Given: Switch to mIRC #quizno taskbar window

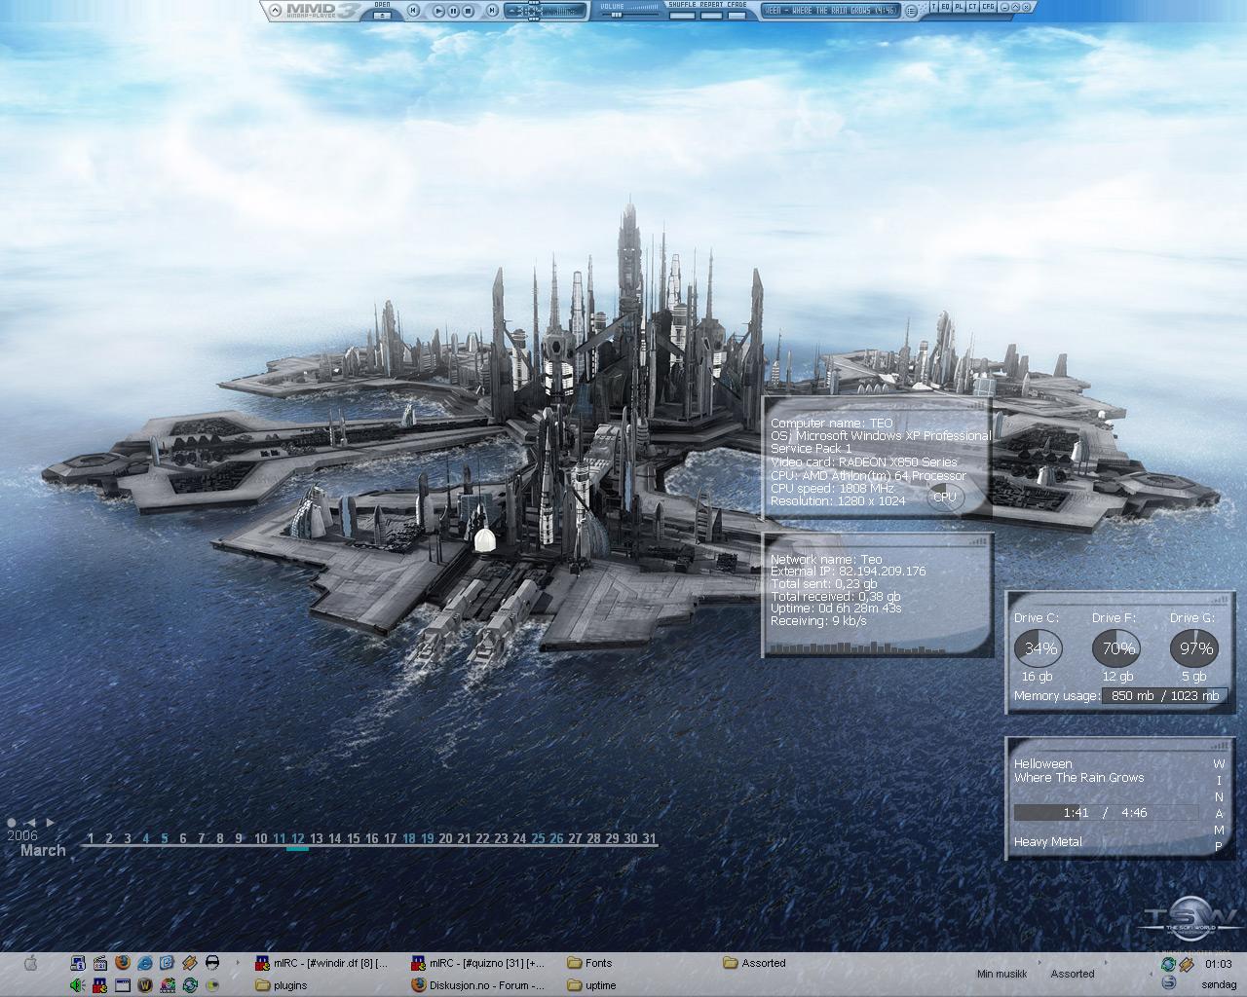Looking at the screenshot, I should click(x=479, y=963).
